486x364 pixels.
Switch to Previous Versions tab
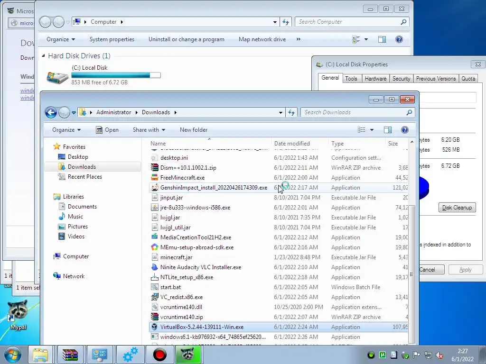coord(436,79)
